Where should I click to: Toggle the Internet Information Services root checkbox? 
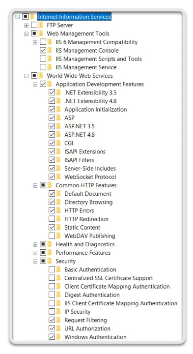coord(25,17)
